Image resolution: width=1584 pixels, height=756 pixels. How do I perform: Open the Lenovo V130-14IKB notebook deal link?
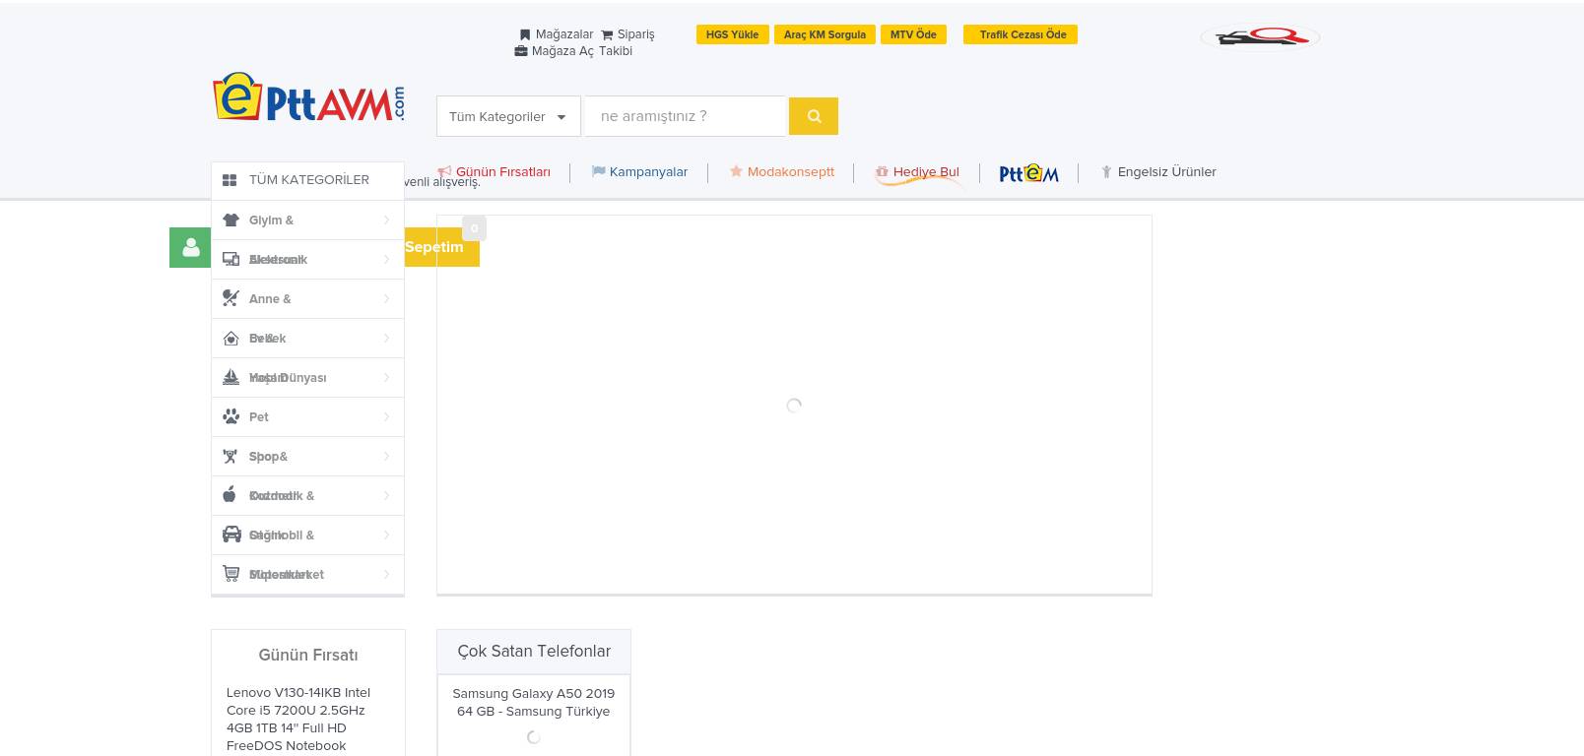(298, 719)
